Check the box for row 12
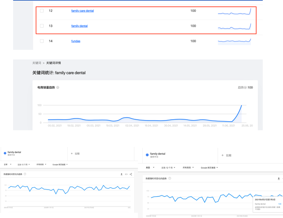283x218 pixels. (x=42, y=11)
